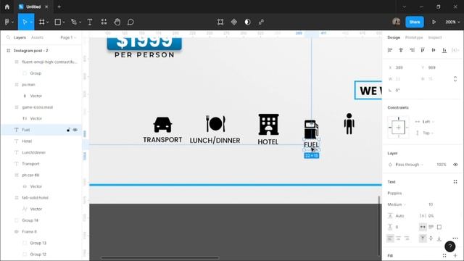
Task: Select the Hand tool
Action: pyautogui.click(x=117, y=22)
